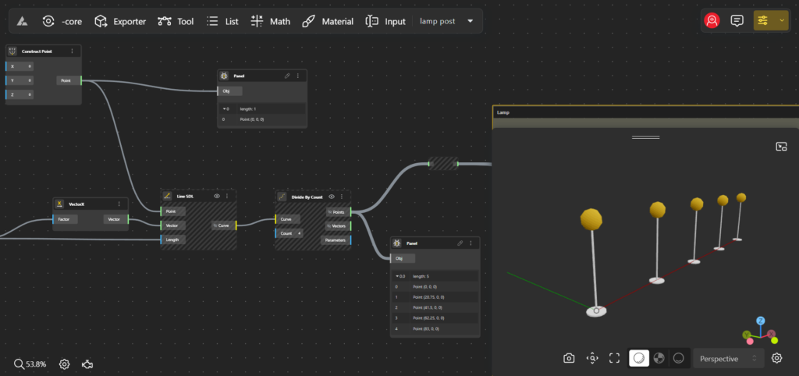
Task: Open canvas settings gear beside zoom level
Action: click(x=65, y=364)
